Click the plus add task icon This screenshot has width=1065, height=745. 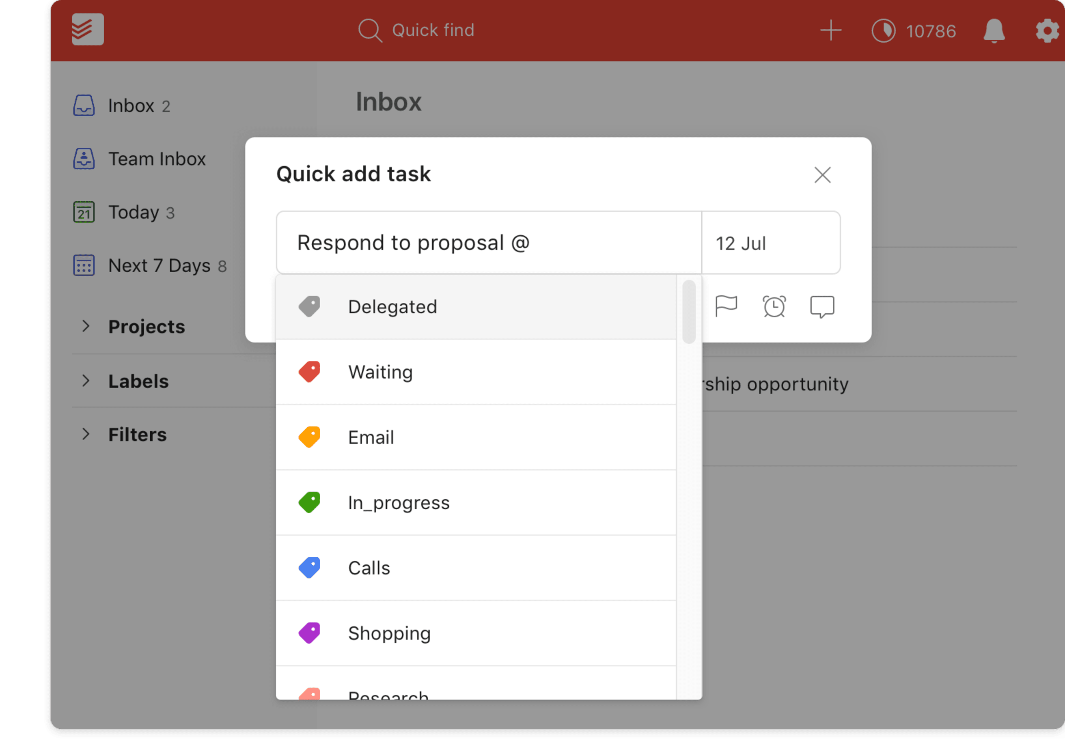pos(831,30)
